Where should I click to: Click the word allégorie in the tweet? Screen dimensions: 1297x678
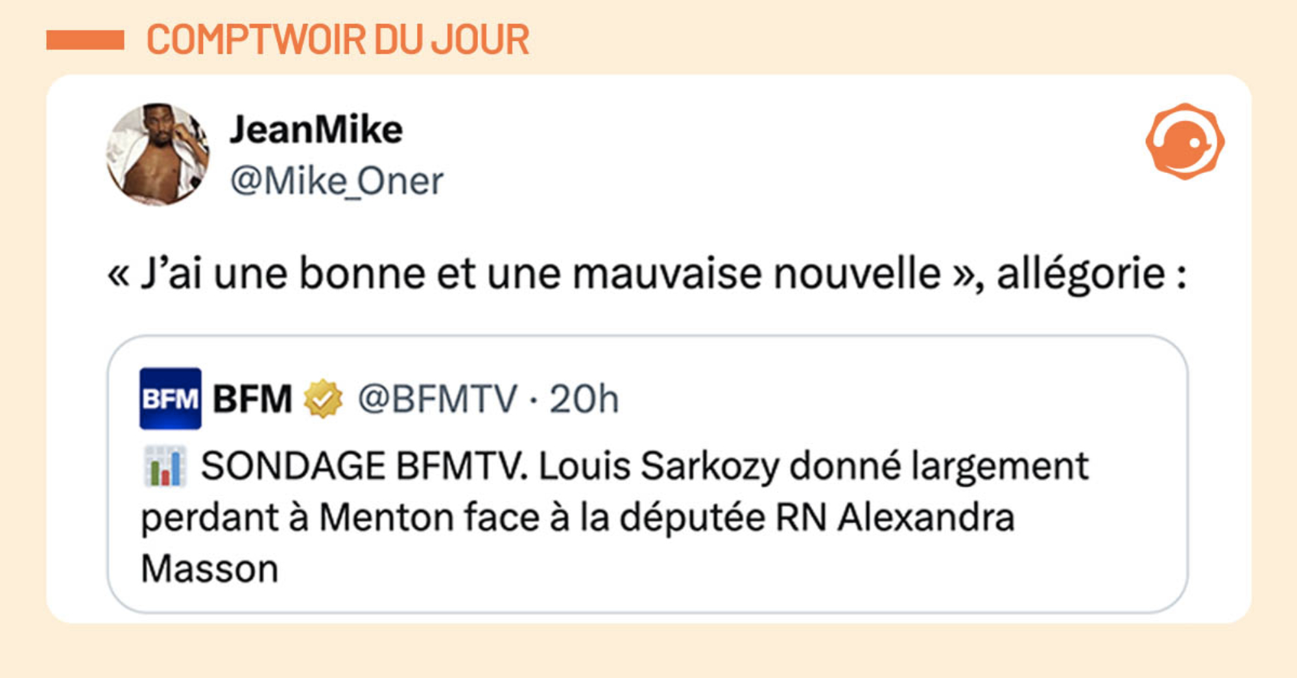[1081, 274]
